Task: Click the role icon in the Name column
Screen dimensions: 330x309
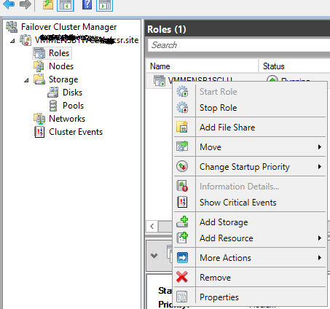Action: click(160, 80)
